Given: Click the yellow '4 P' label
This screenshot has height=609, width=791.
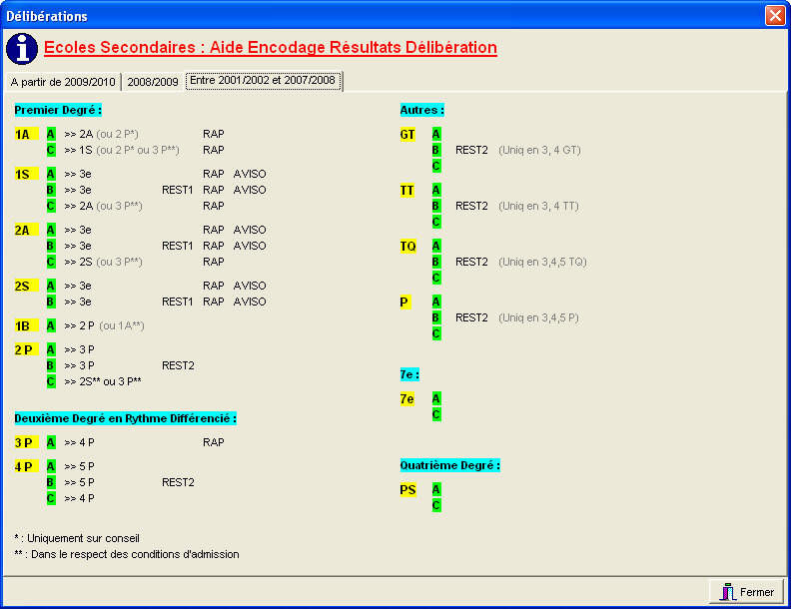Looking at the screenshot, I should point(26,467).
